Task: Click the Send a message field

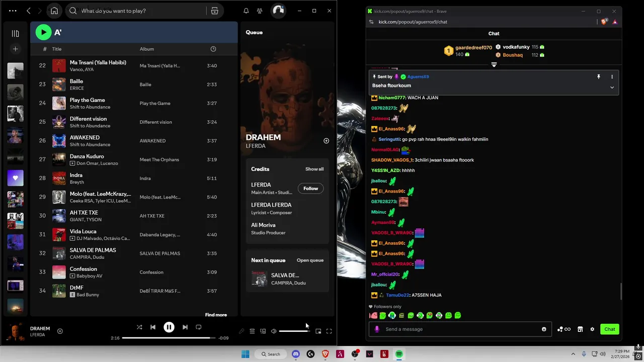Action: click(461, 329)
